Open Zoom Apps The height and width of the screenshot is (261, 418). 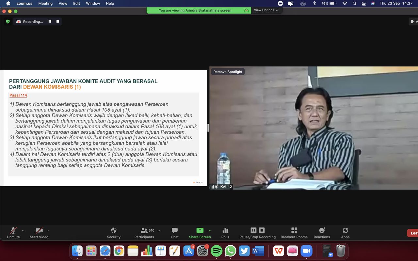click(x=345, y=233)
